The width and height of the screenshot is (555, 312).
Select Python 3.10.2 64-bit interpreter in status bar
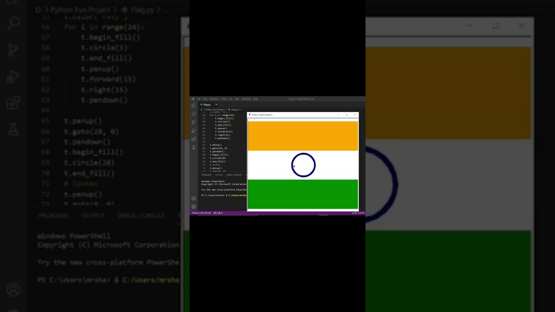click(x=201, y=213)
